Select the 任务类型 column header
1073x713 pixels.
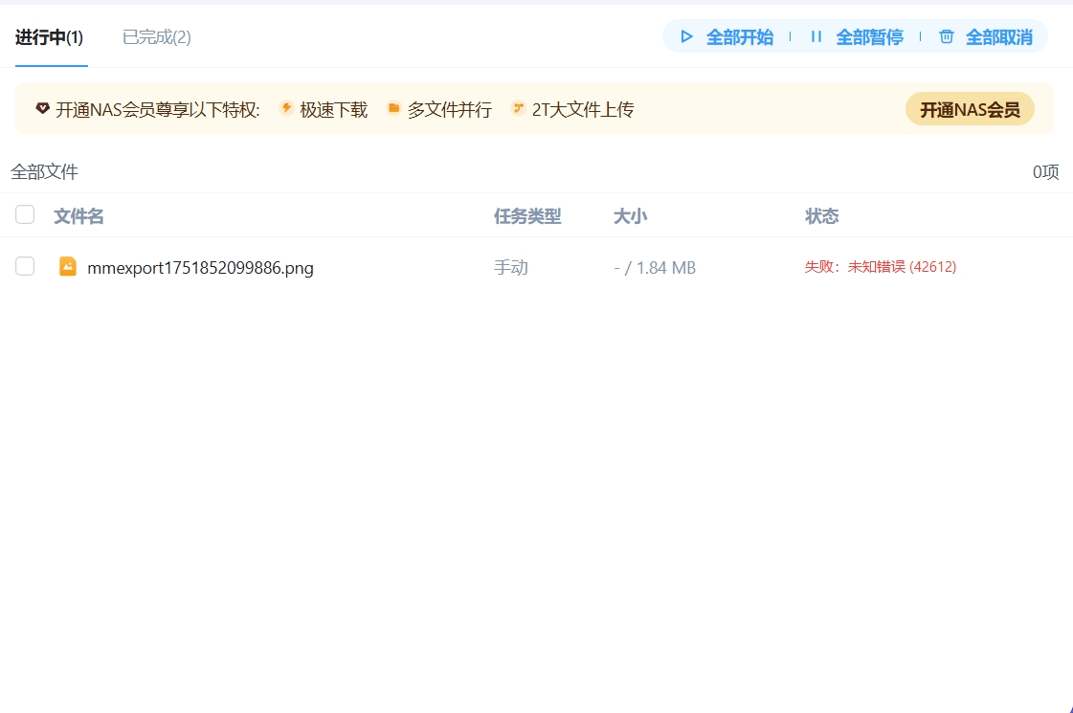(525, 216)
